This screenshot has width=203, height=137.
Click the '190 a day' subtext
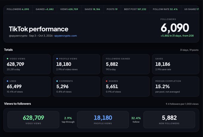coord(111,69)
